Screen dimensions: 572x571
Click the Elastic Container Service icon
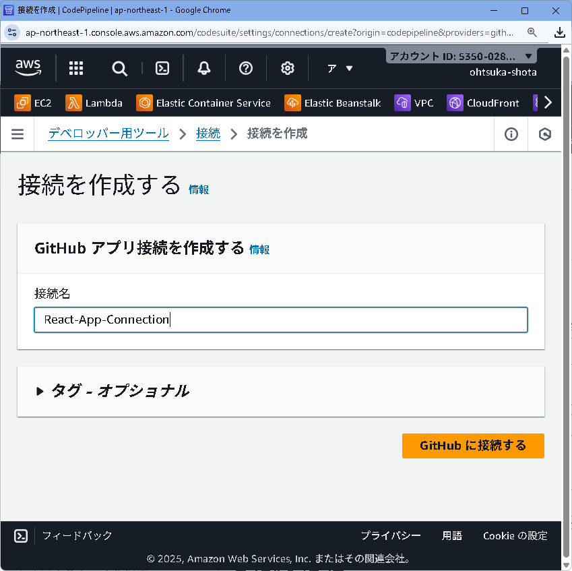point(144,102)
